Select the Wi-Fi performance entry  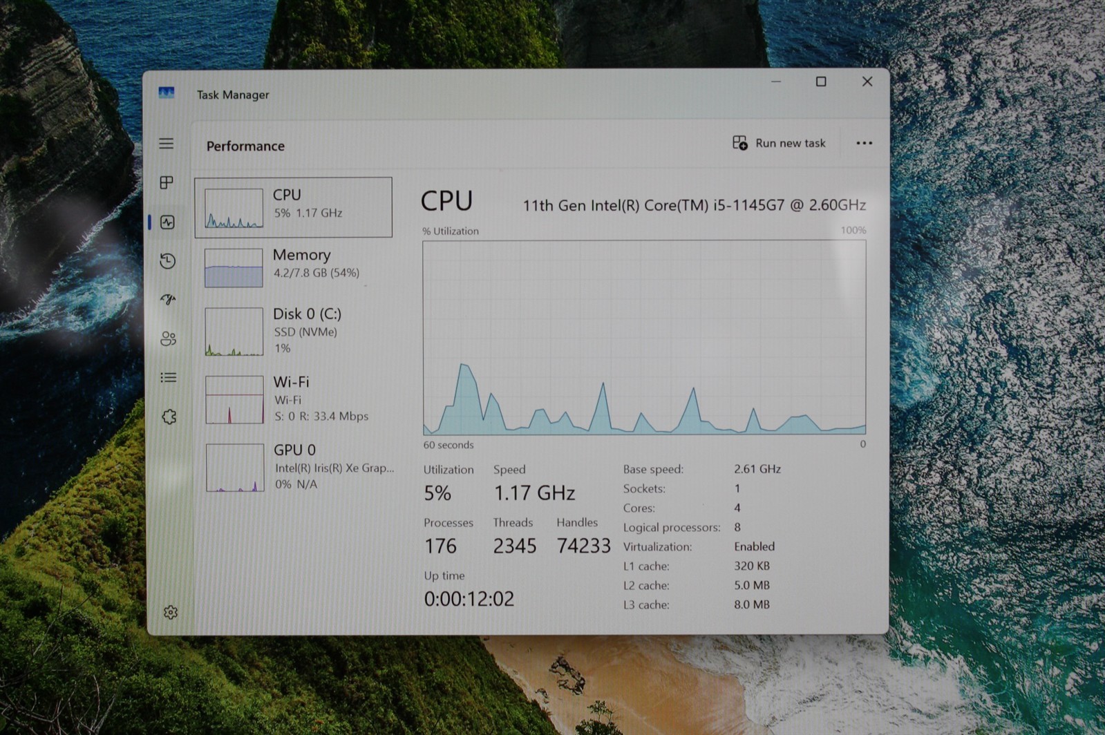click(x=295, y=399)
